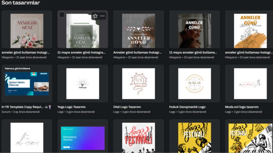Open the Otel logo sun thumbnail

(x=138, y=84)
